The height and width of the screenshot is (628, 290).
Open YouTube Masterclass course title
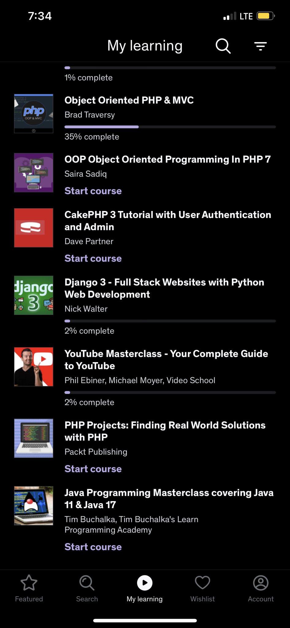pyautogui.click(x=166, y=360)
